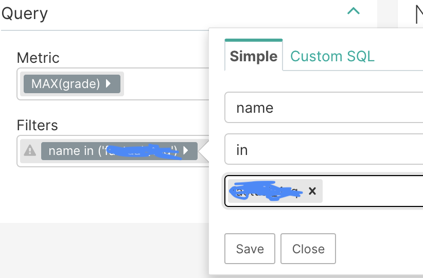Click the warning triangle icon in Filters

30,151
